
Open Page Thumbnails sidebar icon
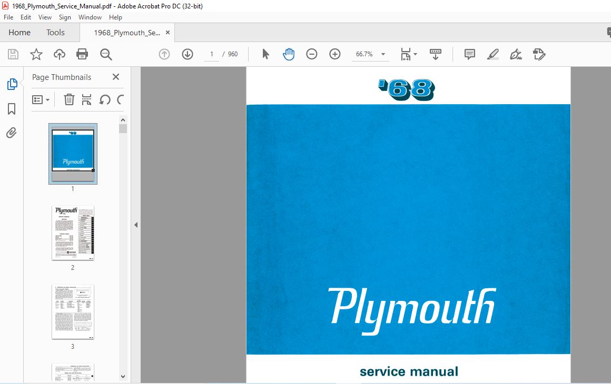coord(12,84)
